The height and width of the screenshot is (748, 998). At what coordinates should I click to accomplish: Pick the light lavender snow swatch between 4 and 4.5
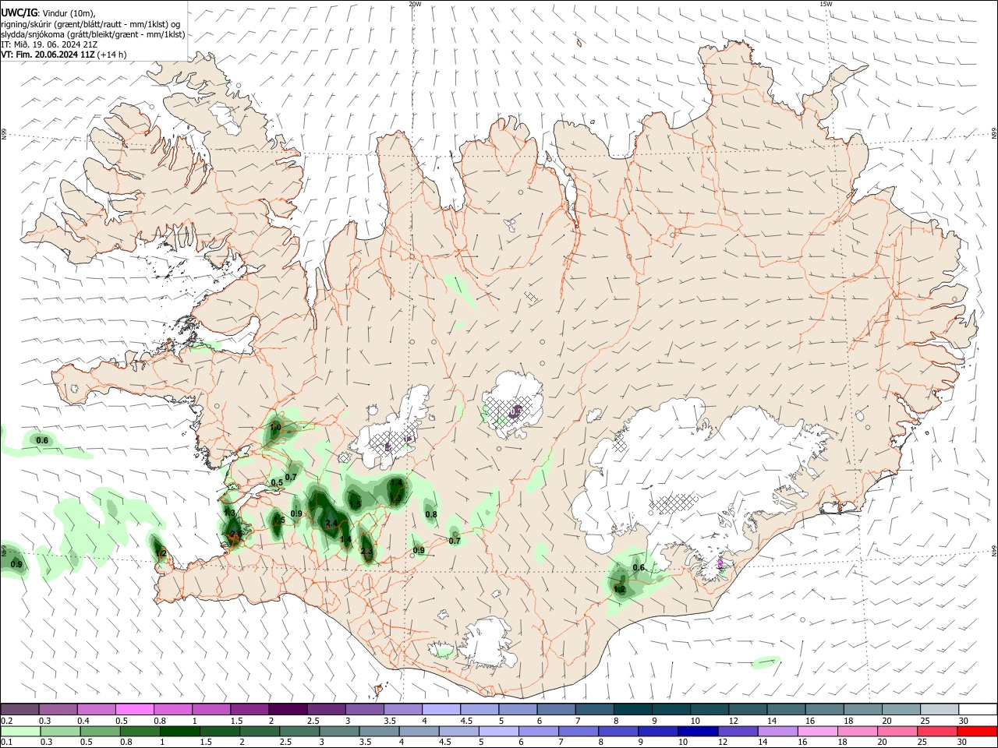click(441, 709)
